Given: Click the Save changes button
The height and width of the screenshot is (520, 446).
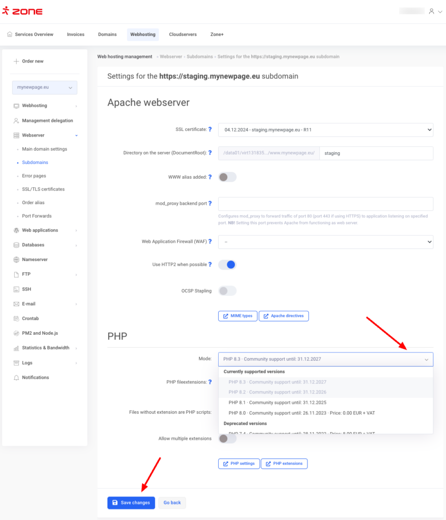Looking at the screenshot, I should coord(131,503).
